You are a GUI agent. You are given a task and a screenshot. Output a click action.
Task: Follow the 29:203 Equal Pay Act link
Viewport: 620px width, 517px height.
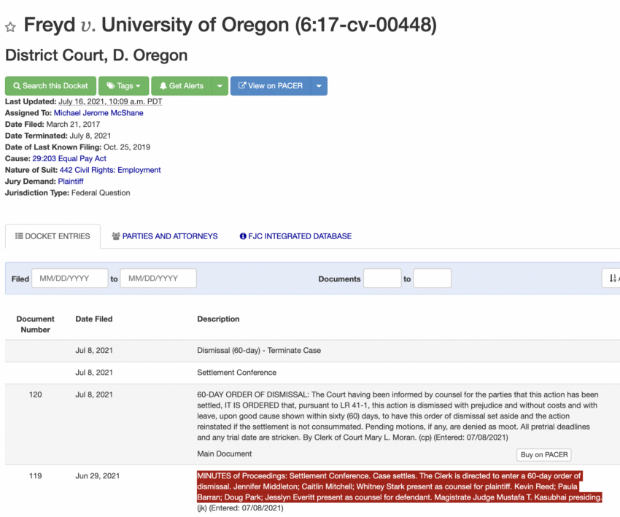coord(69,158)
